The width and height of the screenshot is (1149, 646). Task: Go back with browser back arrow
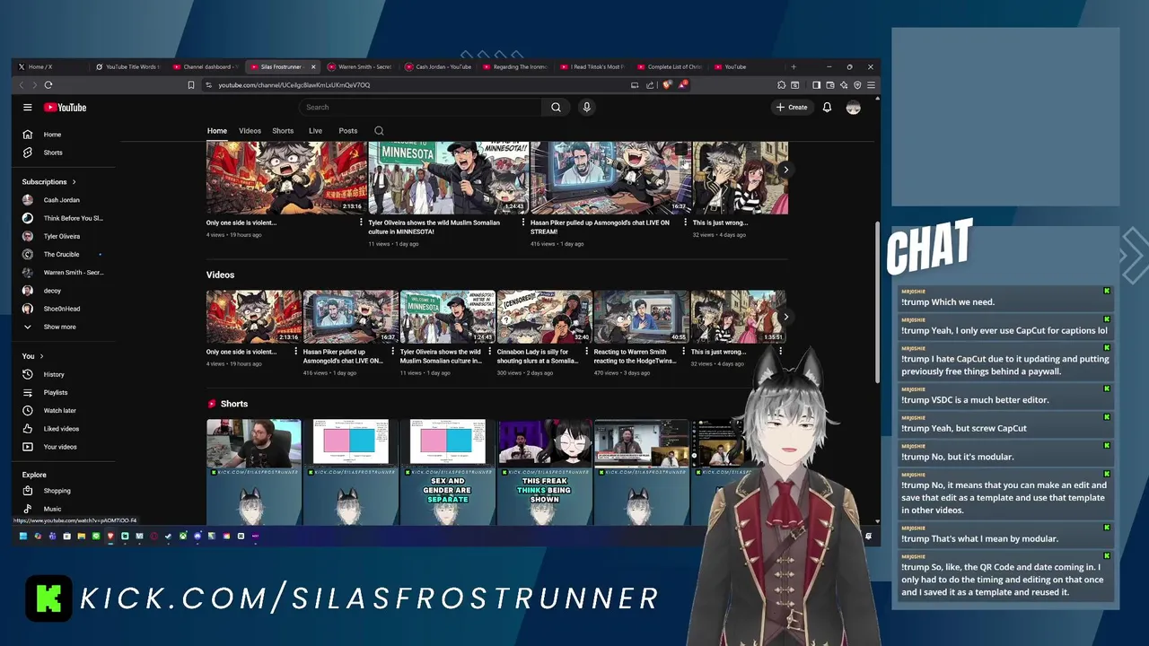pyautogui.click(x=22, y=85)
